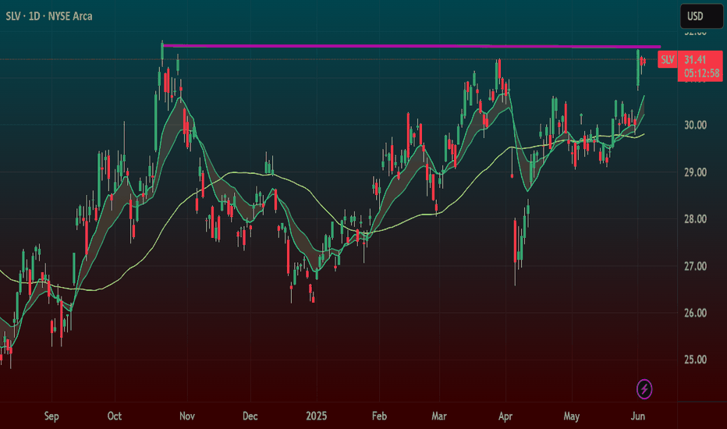Click the 2025 label on time axis
Image resolution: width=727 pixels, height=429 pixels.
[x=316, y=416]
